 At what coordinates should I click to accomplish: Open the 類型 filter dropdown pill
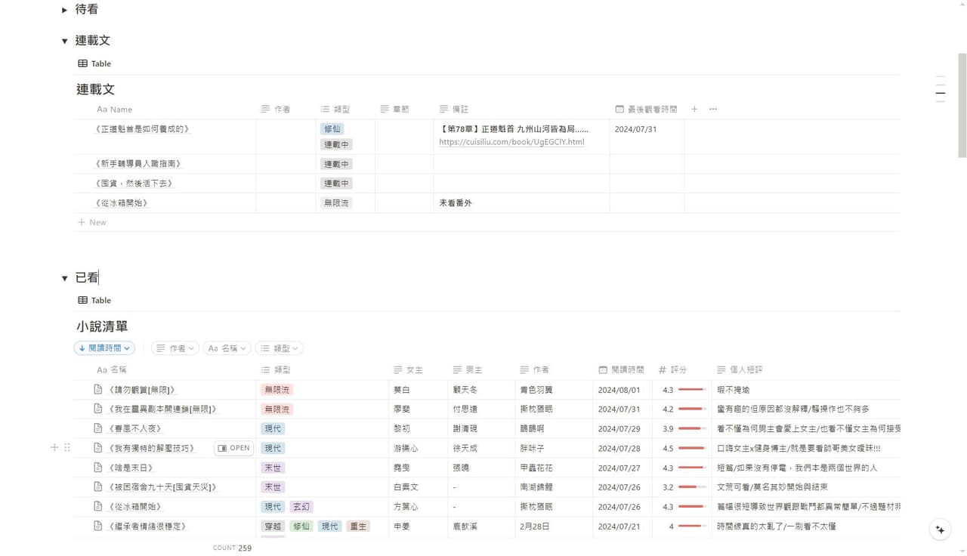280,348
